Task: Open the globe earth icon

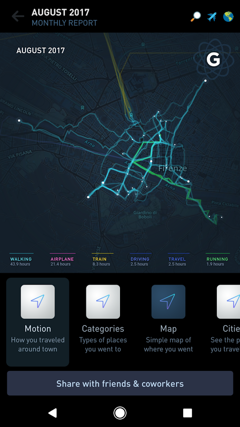Action: click(x=228, y=17)
